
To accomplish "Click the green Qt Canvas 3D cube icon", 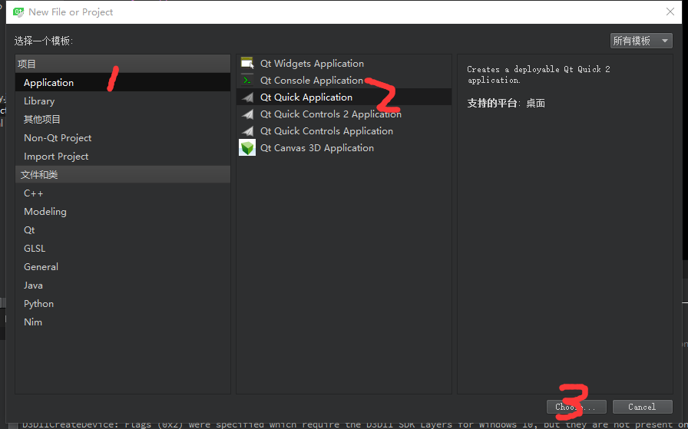I will tap(247, 148).
